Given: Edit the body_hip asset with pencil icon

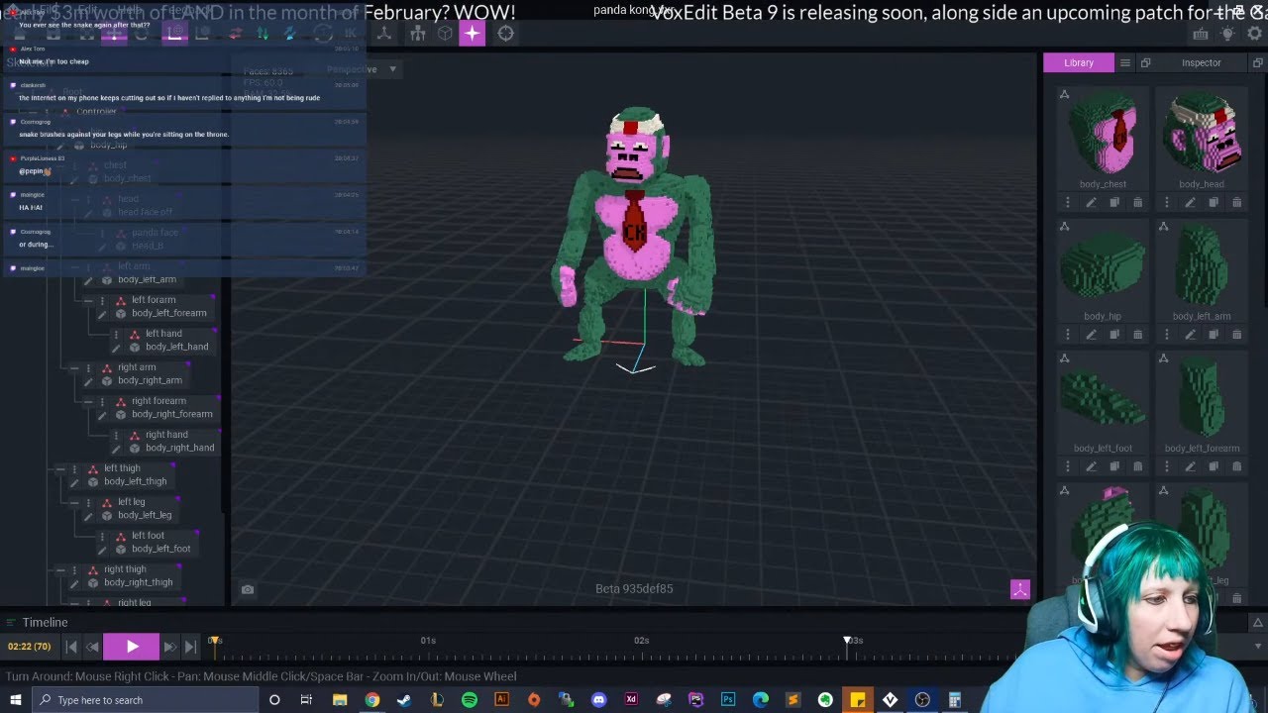Looking at the screenshot, I should pyautogui.click(x=1091, y=335).
